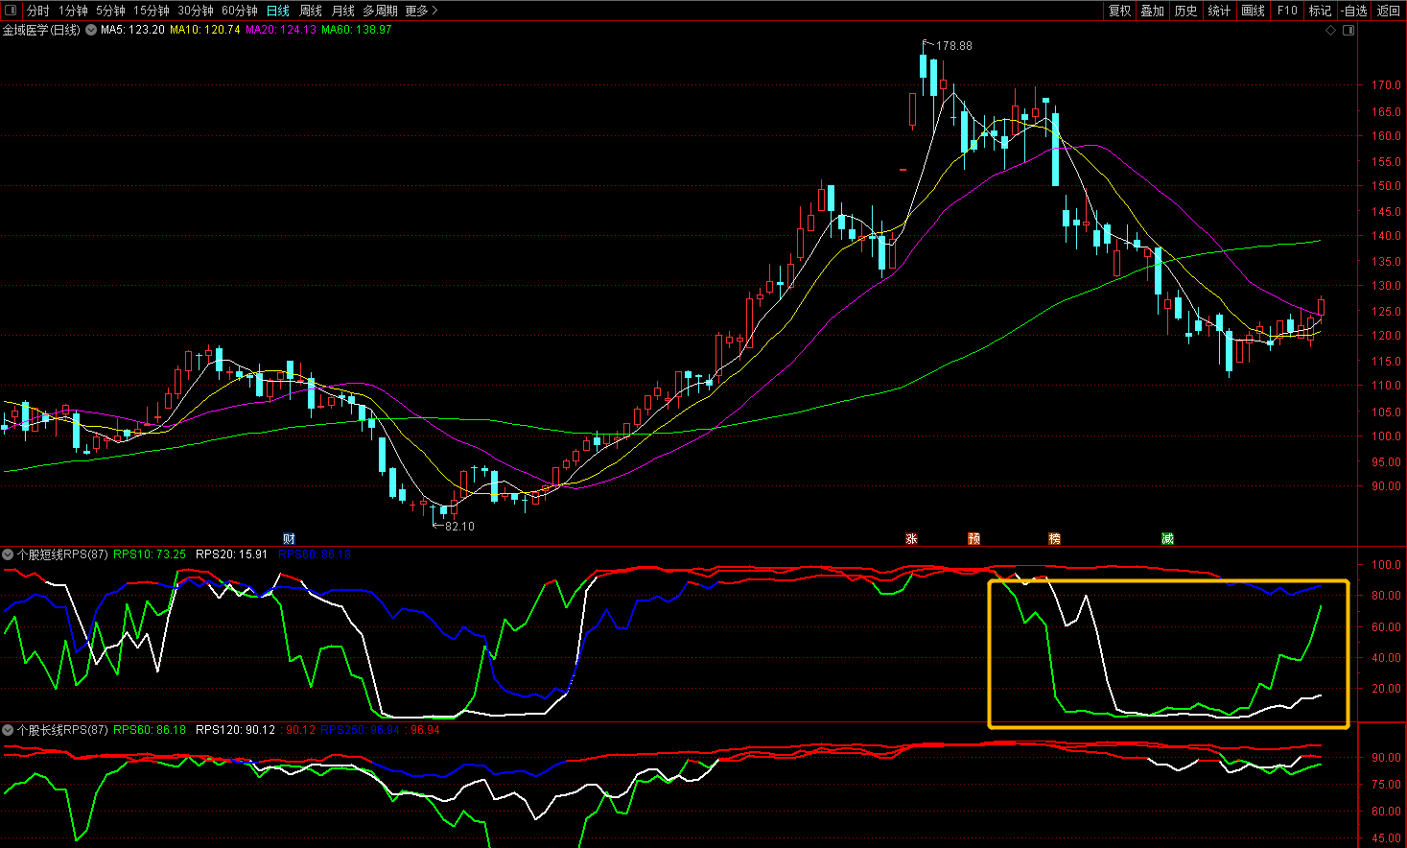Switch to 周线 weekly chart

311,11
